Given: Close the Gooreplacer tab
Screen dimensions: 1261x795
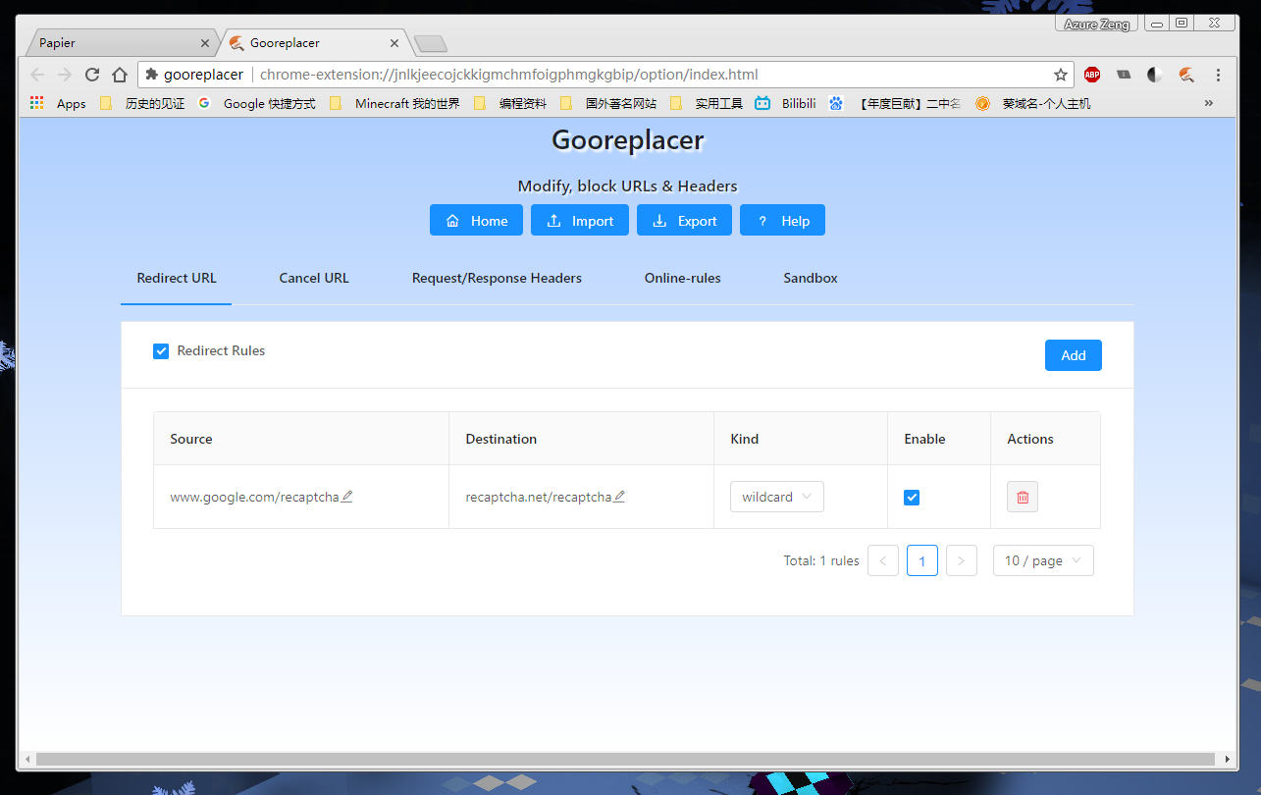Looking at the screenshot, I should coord(395,43).
